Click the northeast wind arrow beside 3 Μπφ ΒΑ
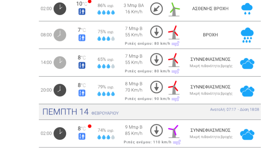The width and height of the screenshot is (264, 151). (x=156, y=8)
